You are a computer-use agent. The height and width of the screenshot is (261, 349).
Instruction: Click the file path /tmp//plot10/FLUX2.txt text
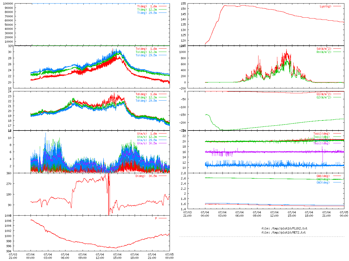pos(284,228)
